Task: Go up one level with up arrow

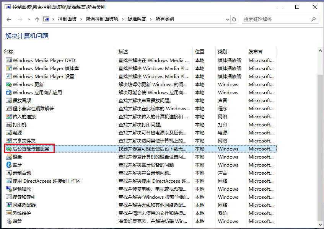Action: point(37,20)
